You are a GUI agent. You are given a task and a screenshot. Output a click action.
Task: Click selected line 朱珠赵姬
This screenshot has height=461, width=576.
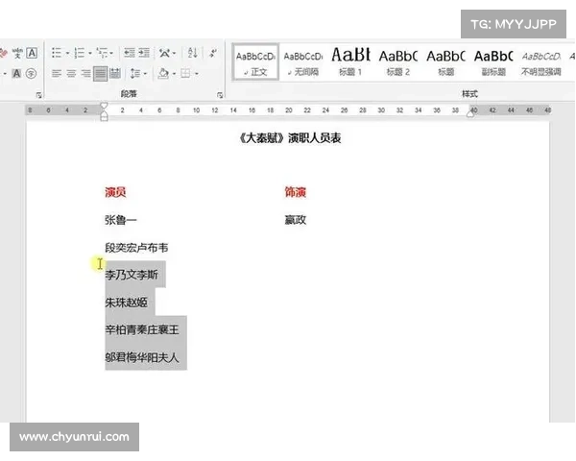tap(126, 303)
